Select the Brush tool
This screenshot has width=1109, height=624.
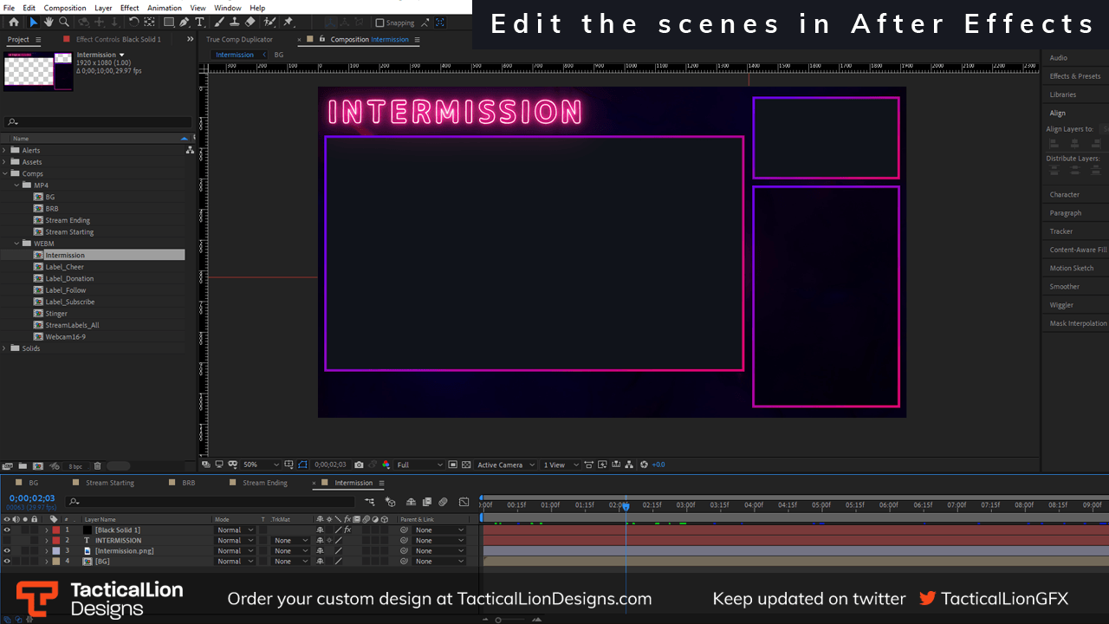pos(220,22)
